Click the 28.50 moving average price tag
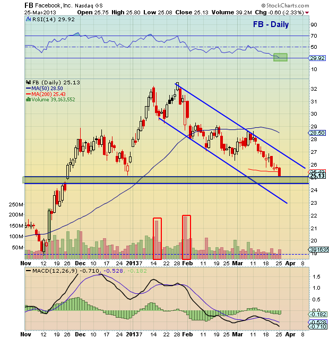329x339 pixels. (x=317, y=133)
